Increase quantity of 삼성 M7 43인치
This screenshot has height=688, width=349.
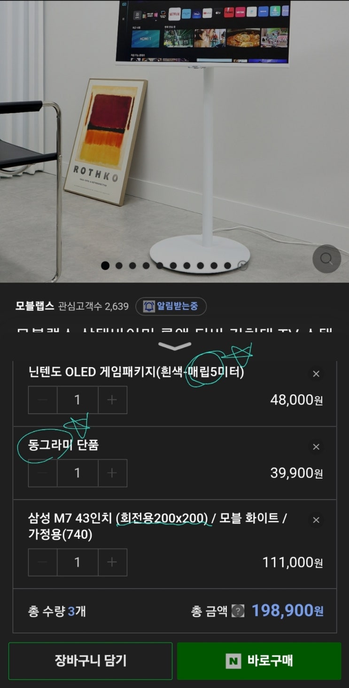coord(112,562)
